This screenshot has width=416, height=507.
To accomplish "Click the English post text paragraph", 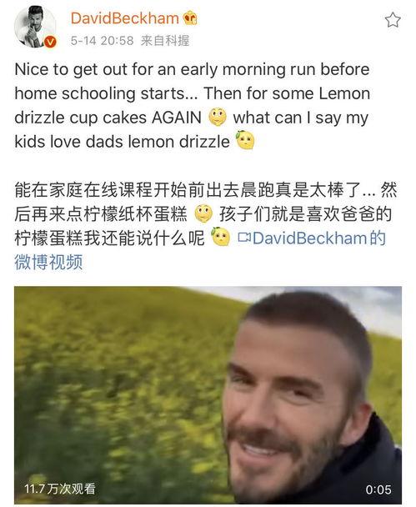I will (x=193, y=106).
